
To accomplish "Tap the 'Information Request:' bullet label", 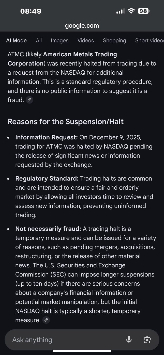I will point(47,137).
